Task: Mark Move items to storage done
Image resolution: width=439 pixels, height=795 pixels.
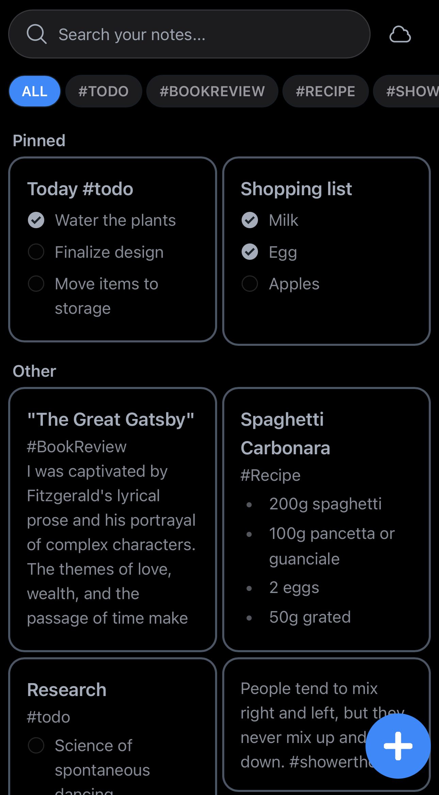Action: (36, 284)
